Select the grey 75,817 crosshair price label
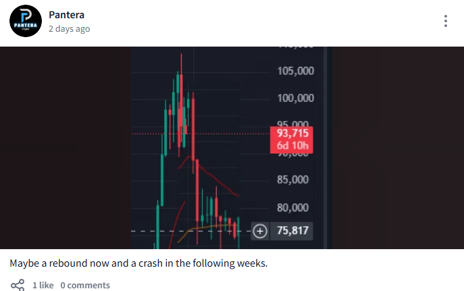 coord(292,231)
